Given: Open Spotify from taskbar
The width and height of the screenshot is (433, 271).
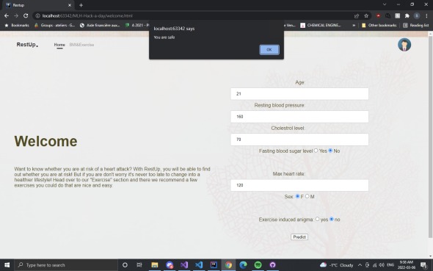Looking at the screenshot, I should tap(258, 265).
